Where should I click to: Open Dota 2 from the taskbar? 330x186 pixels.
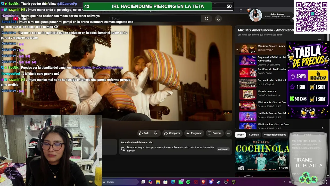click(196, 182)
